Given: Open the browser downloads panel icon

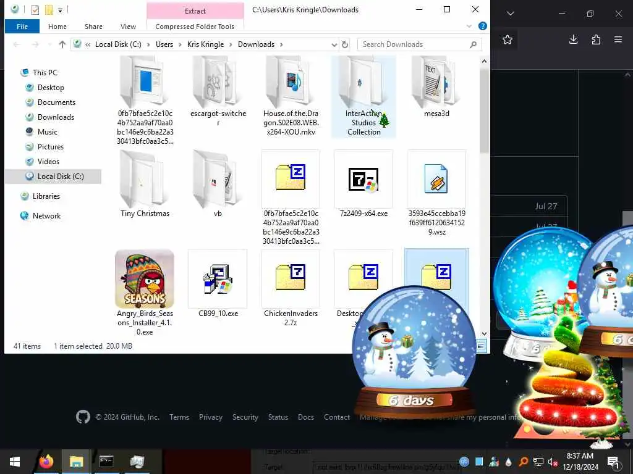Looking at the screenshot, I should [573, 39].
